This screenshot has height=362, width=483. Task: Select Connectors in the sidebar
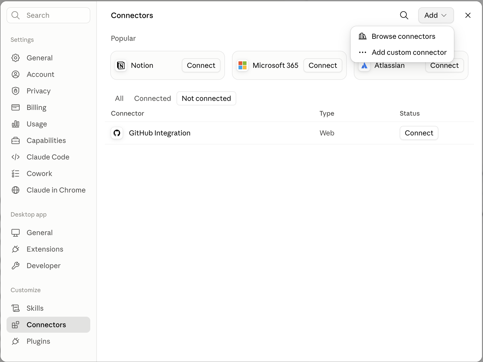click(48, 325)
